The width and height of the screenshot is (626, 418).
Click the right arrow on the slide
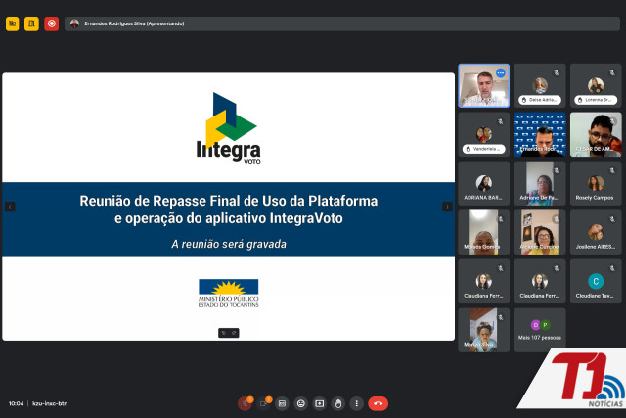(447, 207)
